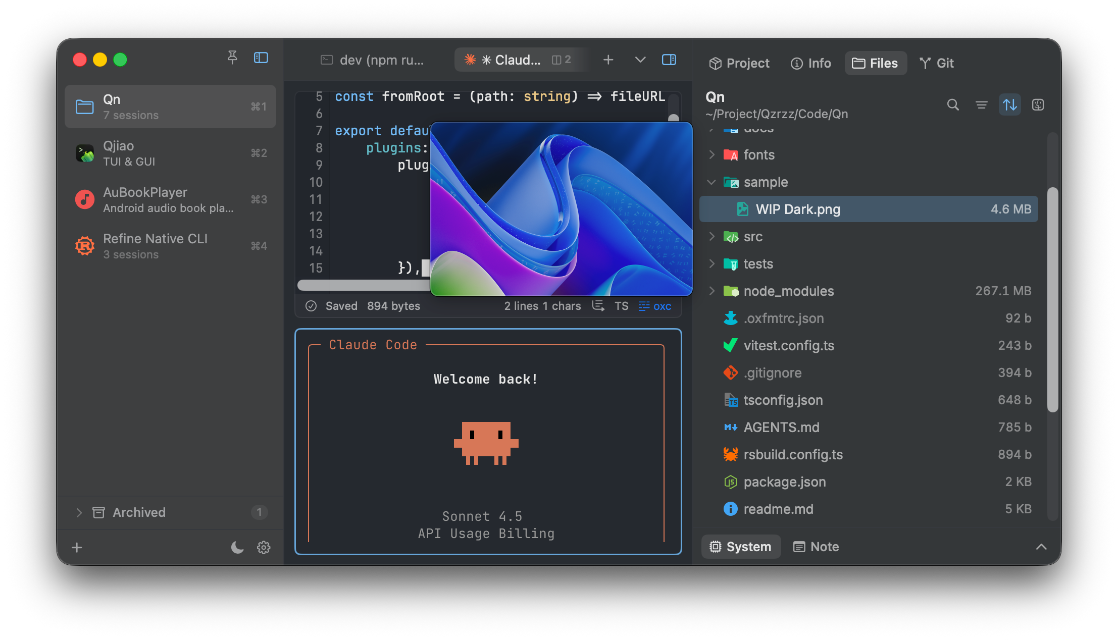Screen dimensions: 1118x640
Task: Click the readme.md info icon
Action: coord(731,509)
